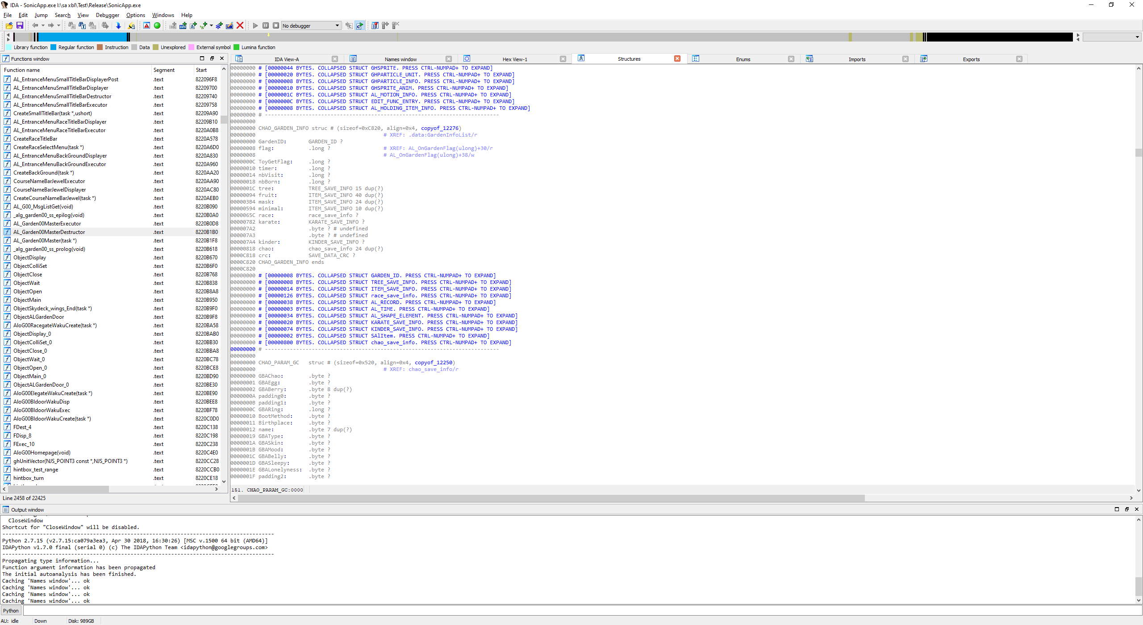Viewport: 1143px width, 625px height.
Task: Save the database with the floppy icon
Action: click(x=20, y=25)
